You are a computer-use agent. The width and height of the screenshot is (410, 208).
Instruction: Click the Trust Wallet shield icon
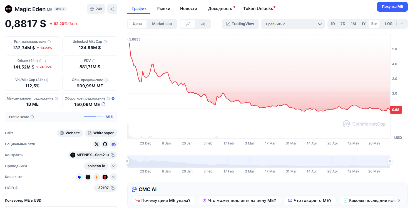[79, 177]
